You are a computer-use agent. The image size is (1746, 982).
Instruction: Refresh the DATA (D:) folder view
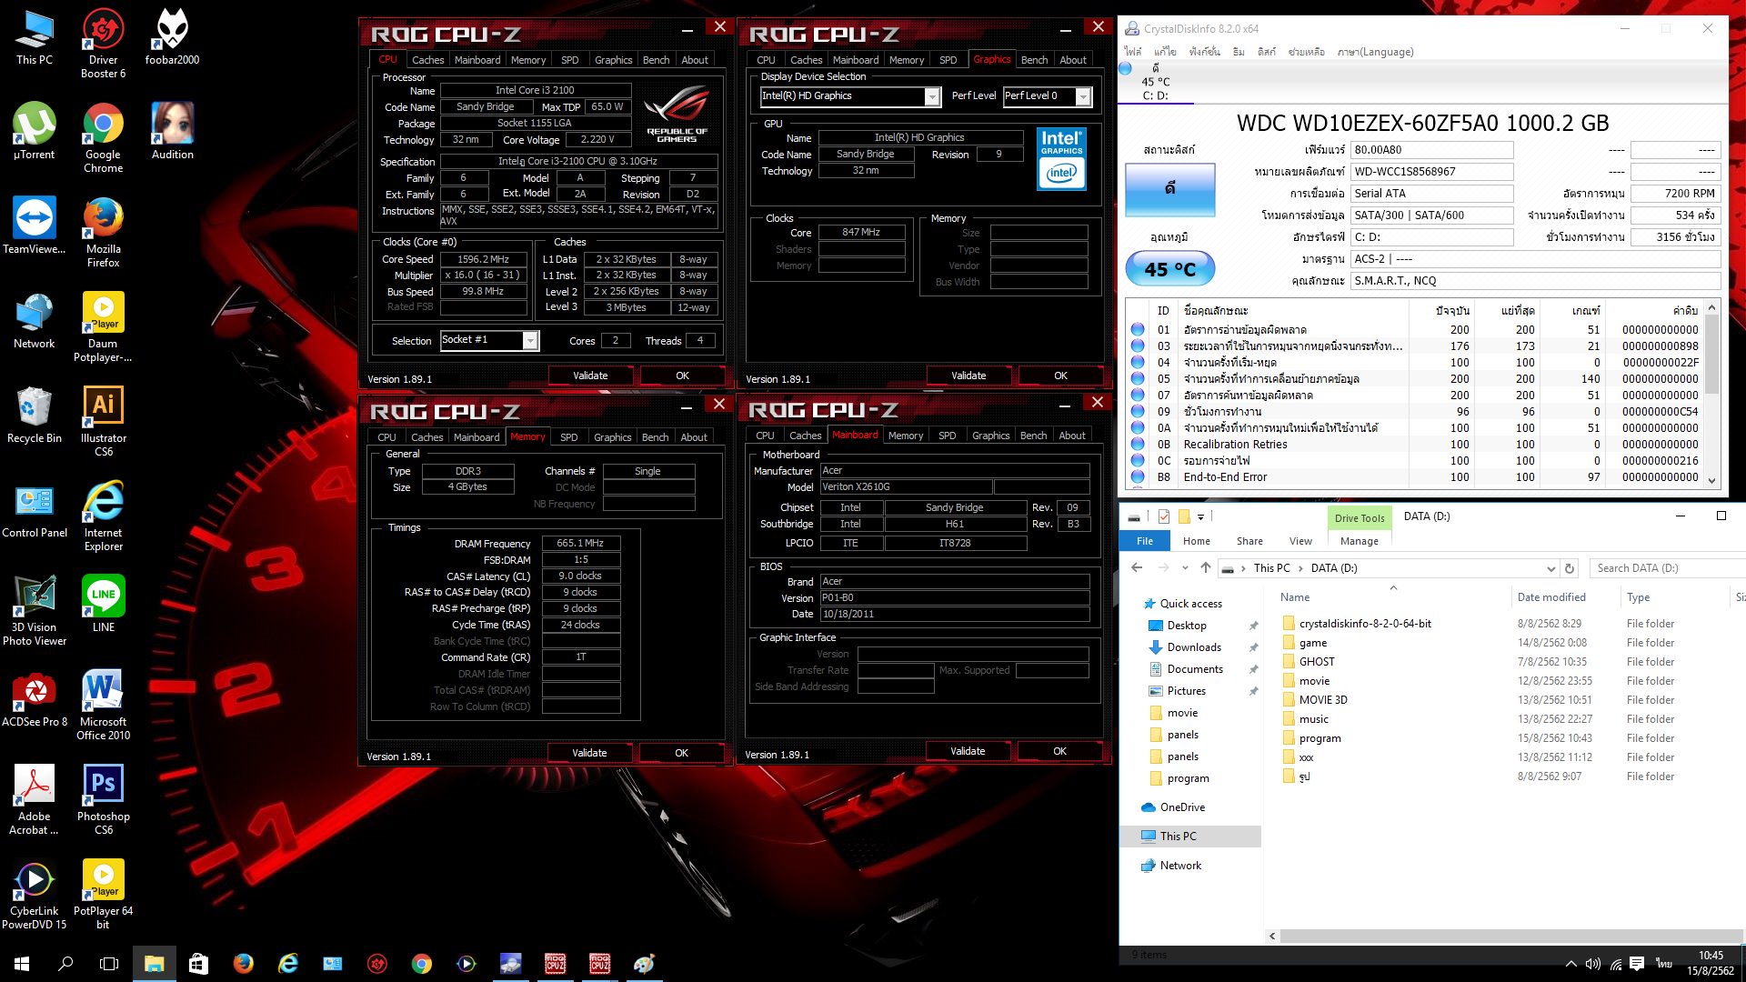pos(1570,568)
